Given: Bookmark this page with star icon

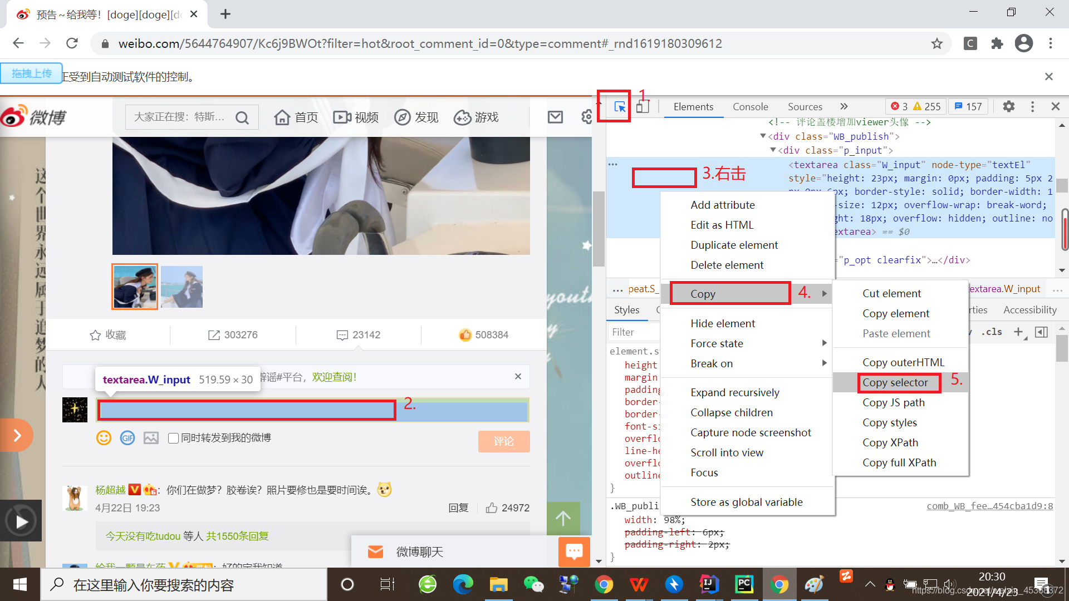Looking at the screenshot, I should pos(937,43).
